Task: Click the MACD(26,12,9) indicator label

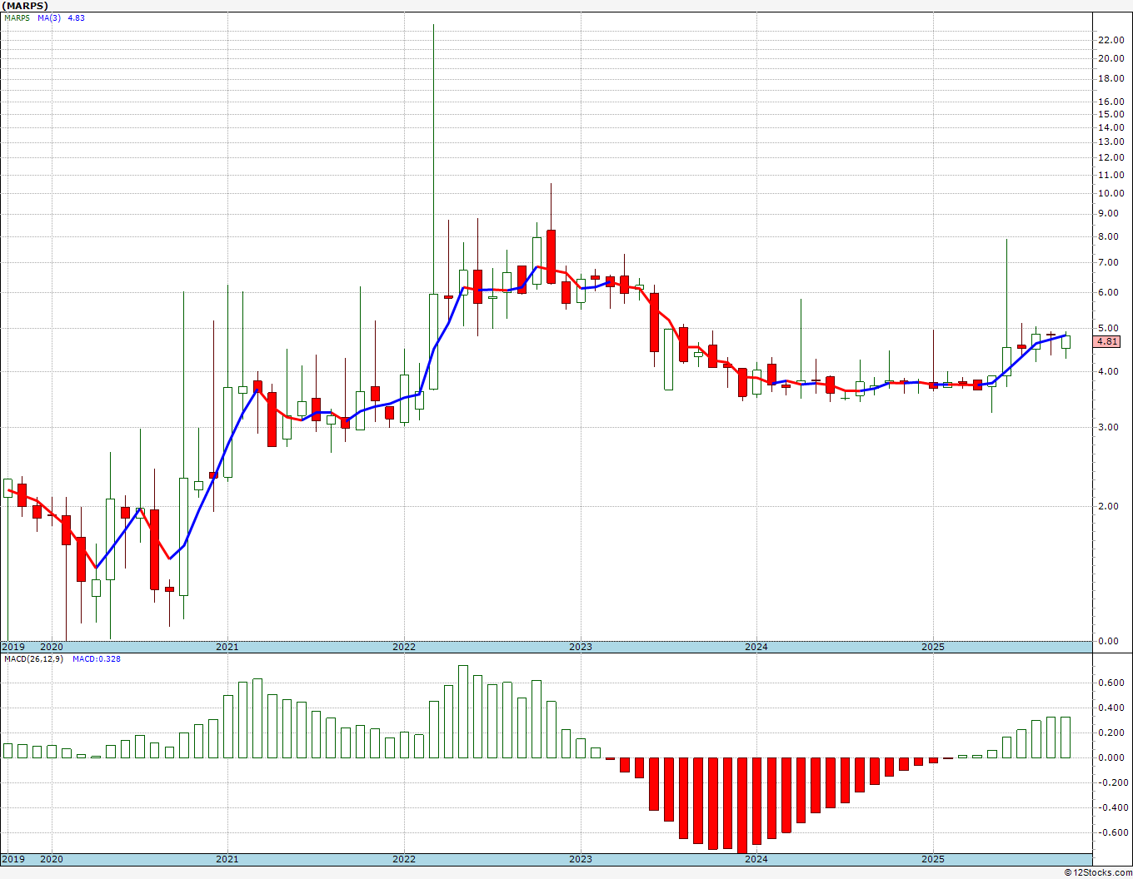Action: (x=34, y=658)
